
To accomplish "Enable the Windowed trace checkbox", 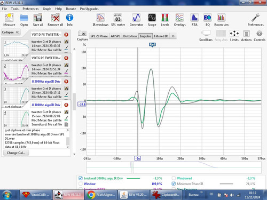I will point(174,178).
